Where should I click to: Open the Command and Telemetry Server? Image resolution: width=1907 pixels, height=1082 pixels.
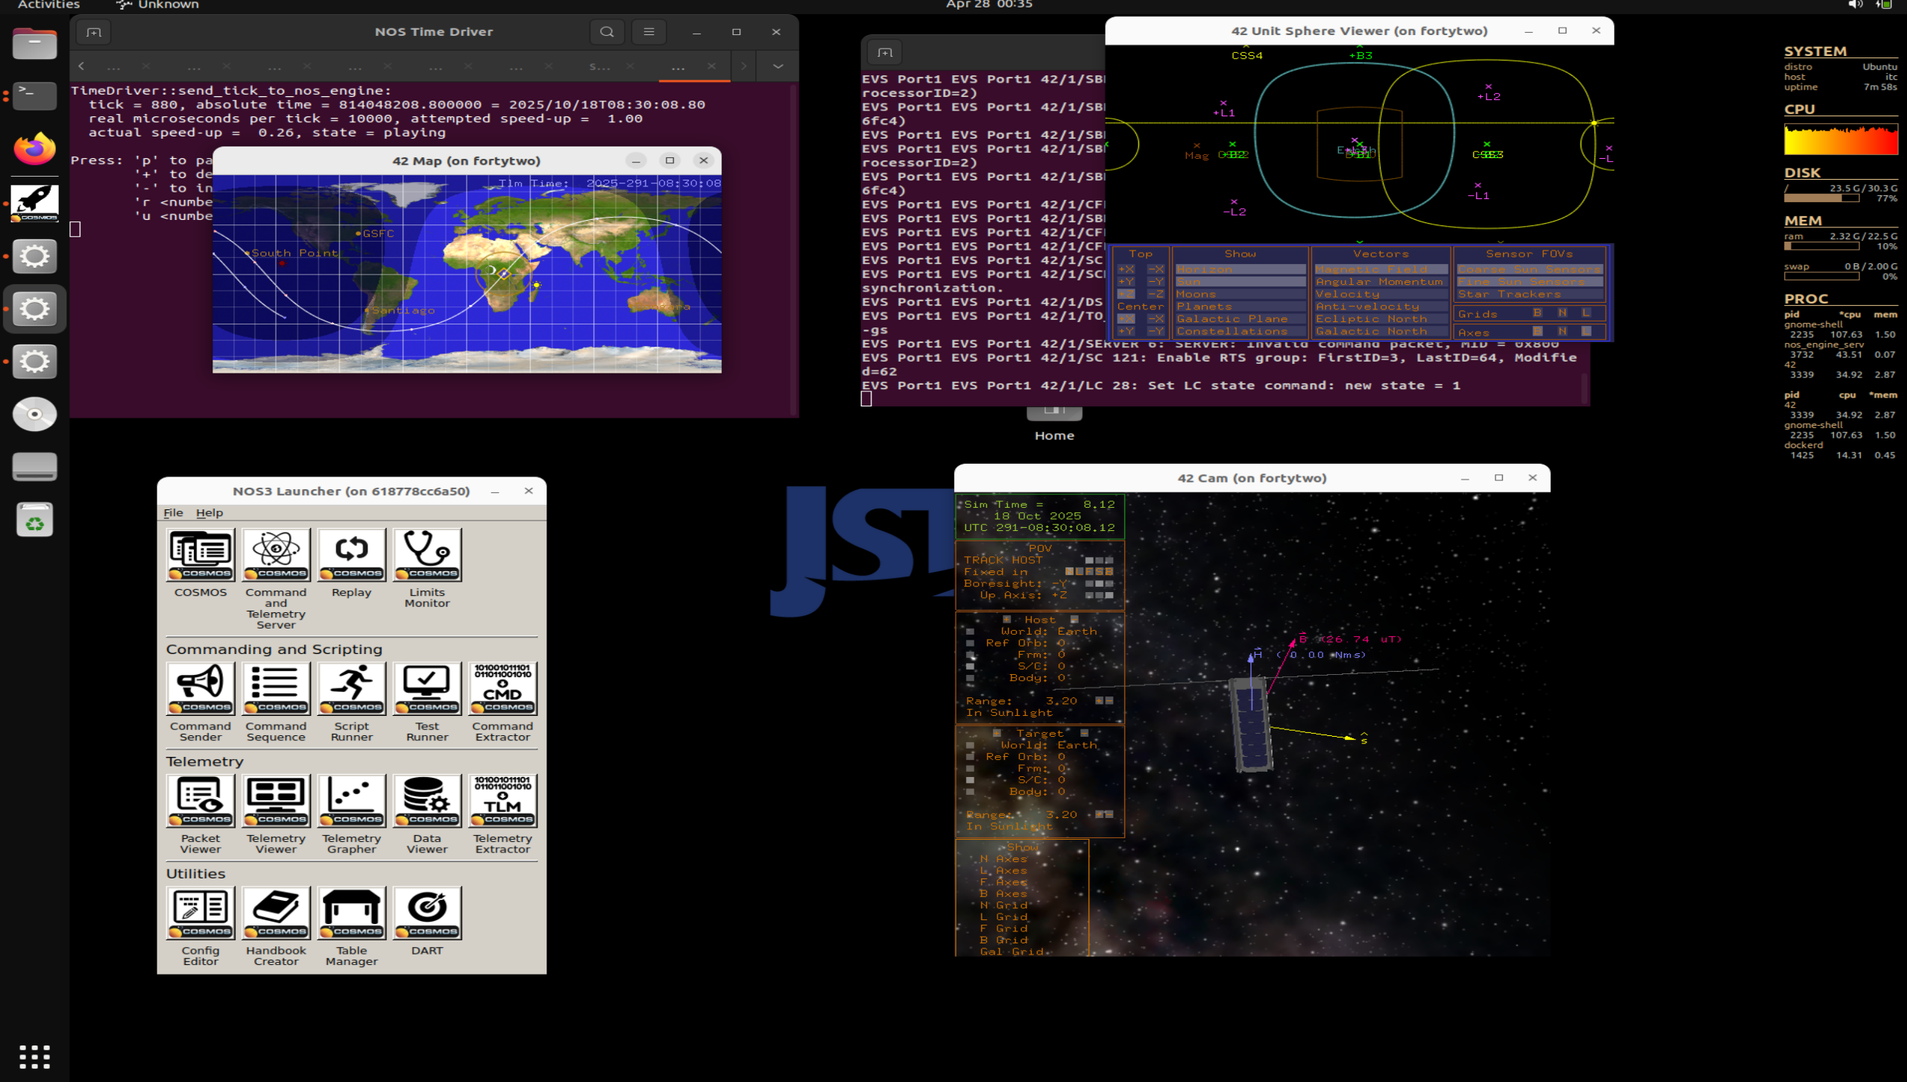tap(276, 554)
